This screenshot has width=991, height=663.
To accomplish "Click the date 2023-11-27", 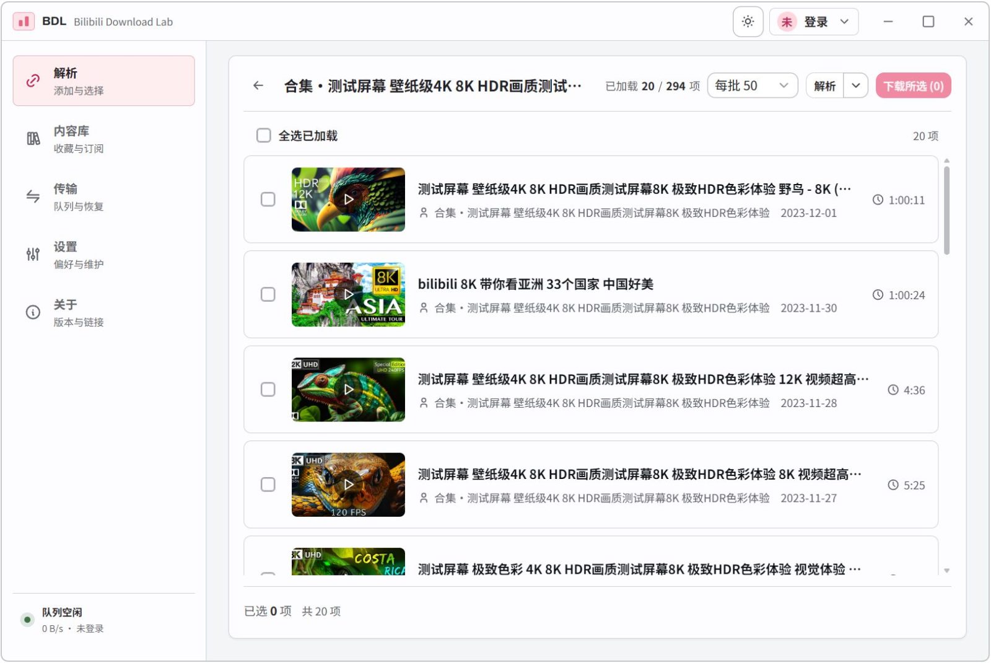I will tap(808, 498).
